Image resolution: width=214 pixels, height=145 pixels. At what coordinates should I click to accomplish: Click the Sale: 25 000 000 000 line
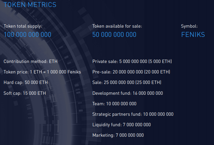tap(127, 82)
